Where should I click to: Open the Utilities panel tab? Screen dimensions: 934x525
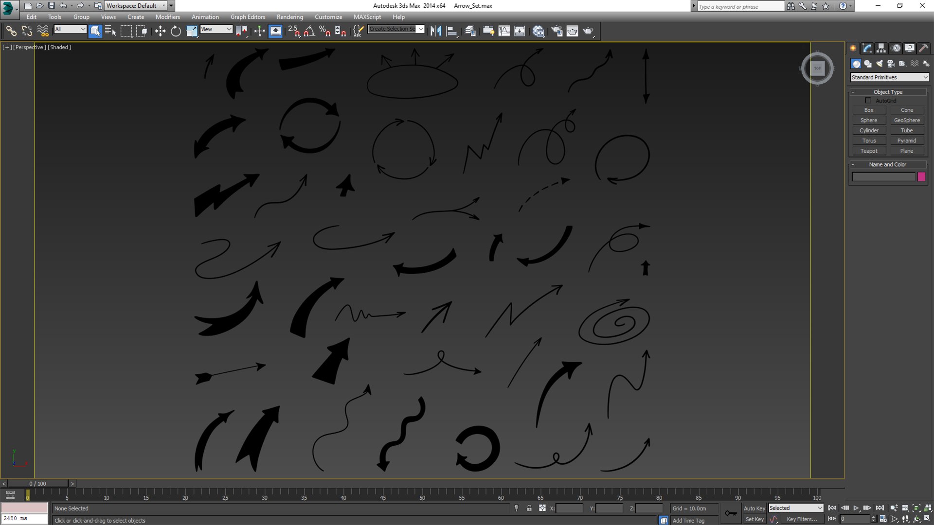[923, 48]
